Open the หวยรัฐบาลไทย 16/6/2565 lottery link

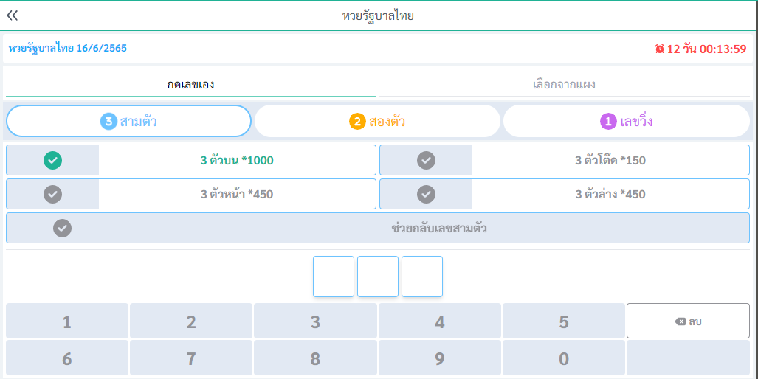click(x=68, y=48)
